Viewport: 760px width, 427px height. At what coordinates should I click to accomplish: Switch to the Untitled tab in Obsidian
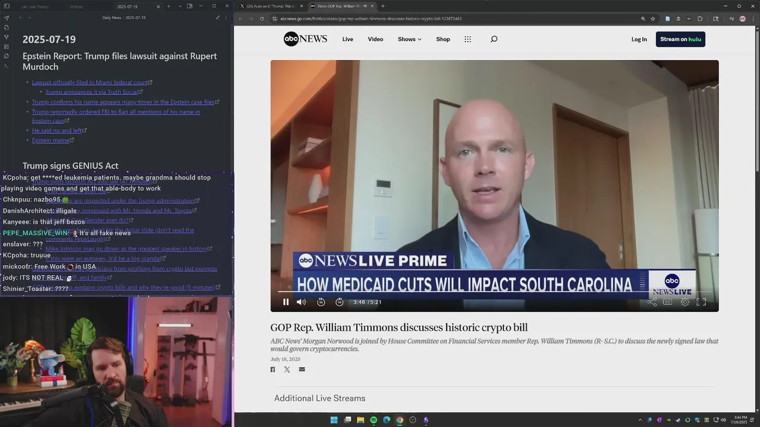[x=76, y=7]
